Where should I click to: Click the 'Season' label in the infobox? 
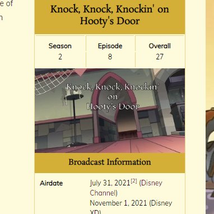60,46
